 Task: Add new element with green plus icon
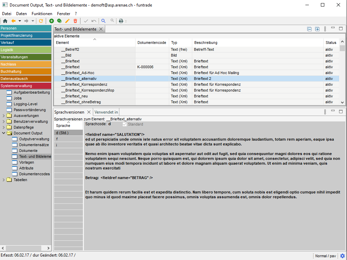coord(52,21)
